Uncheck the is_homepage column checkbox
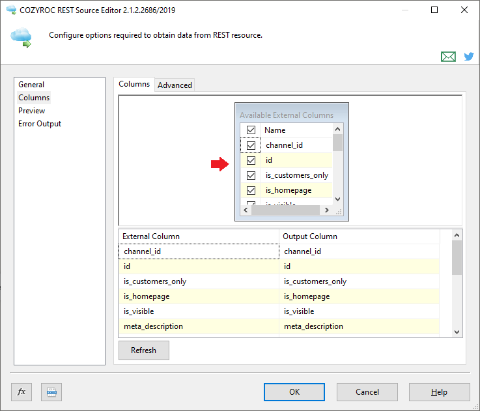 [x=251, y=190]
